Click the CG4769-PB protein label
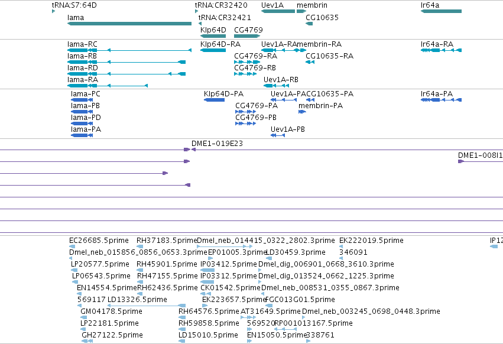 (256, 118)
